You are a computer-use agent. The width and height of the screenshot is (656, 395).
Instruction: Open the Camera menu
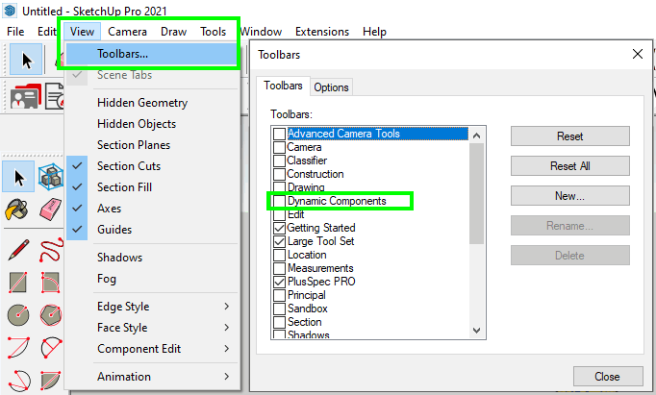click(127, 32)
